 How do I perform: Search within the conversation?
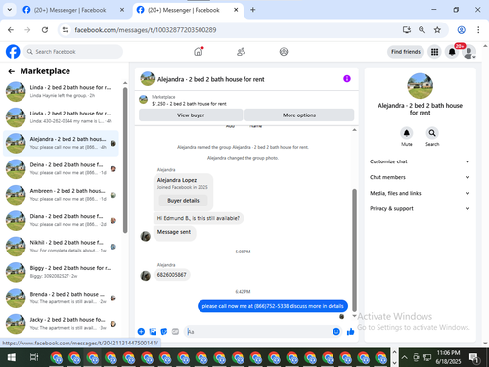(432, 133)
